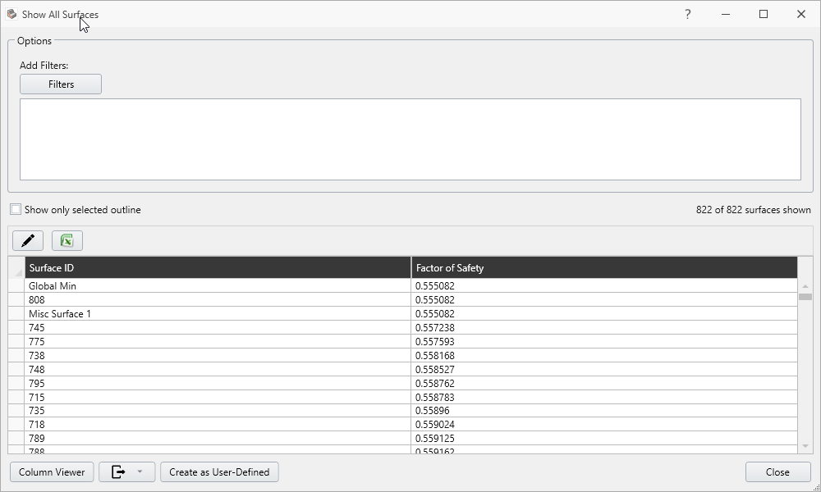Click factor of safety value 0.55896

point(433,411)
